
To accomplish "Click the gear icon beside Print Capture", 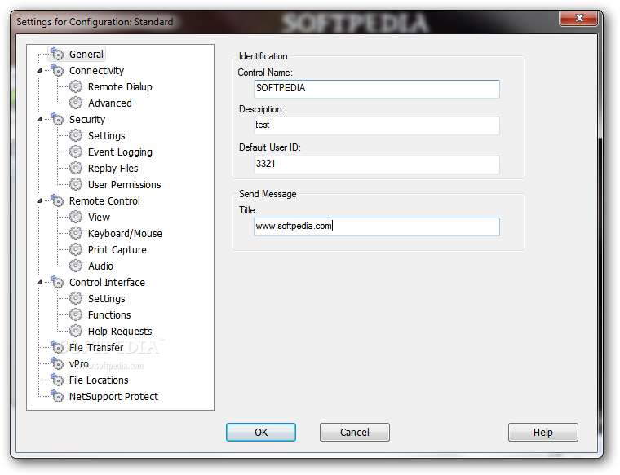I will click(x=76, y=249).
